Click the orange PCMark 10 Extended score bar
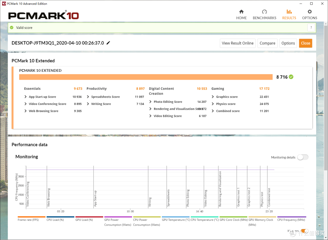Viewport: 328px width, 240px height. 146,77
